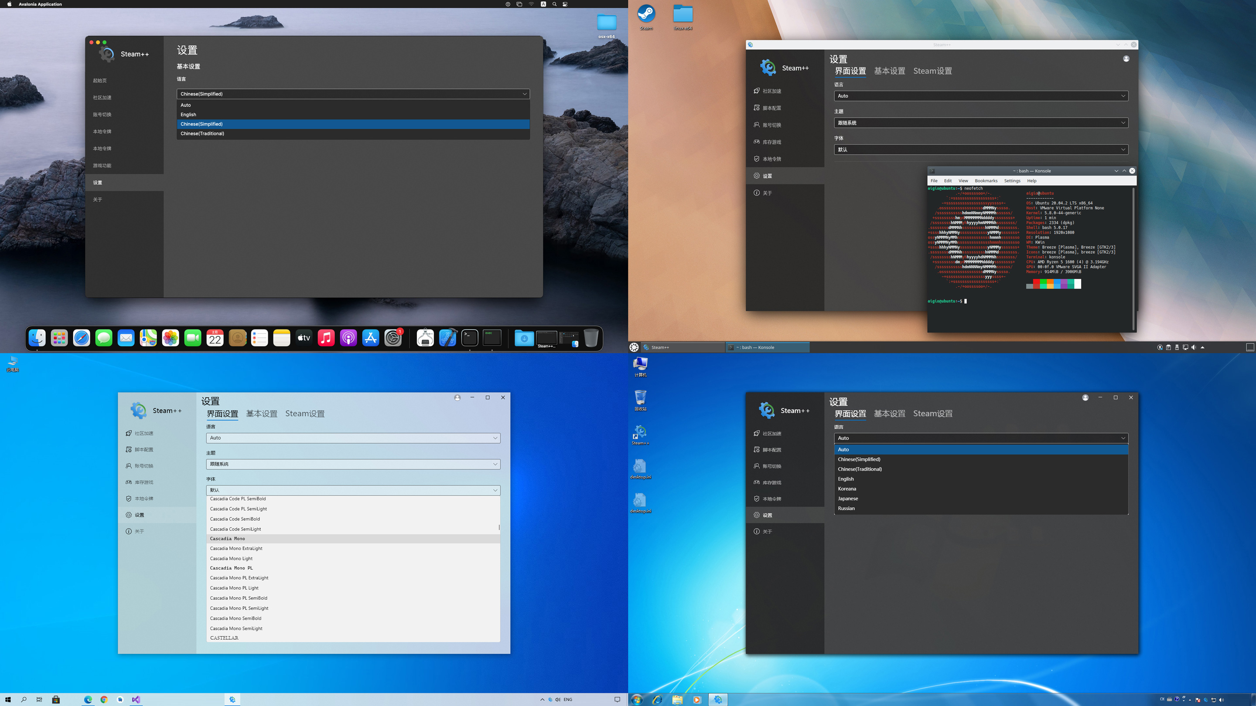Click the CASTELLAR font entry
The height and width of the screenshot is (706, 1256).
click(224, 638)
